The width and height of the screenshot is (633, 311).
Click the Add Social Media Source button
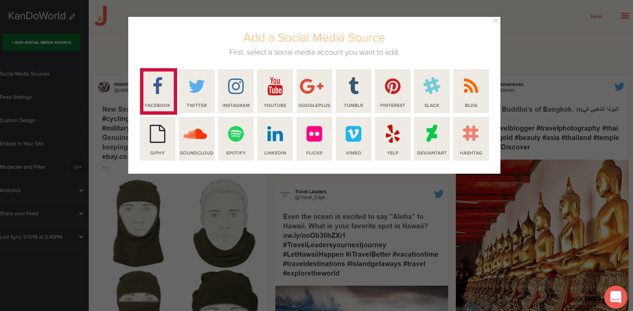[x=41, y=42]
